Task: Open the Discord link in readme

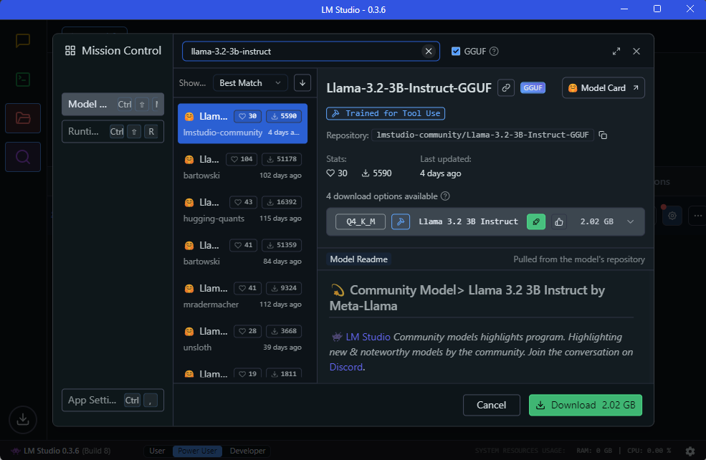Action: pyautogui.click(x=345, y=367)
